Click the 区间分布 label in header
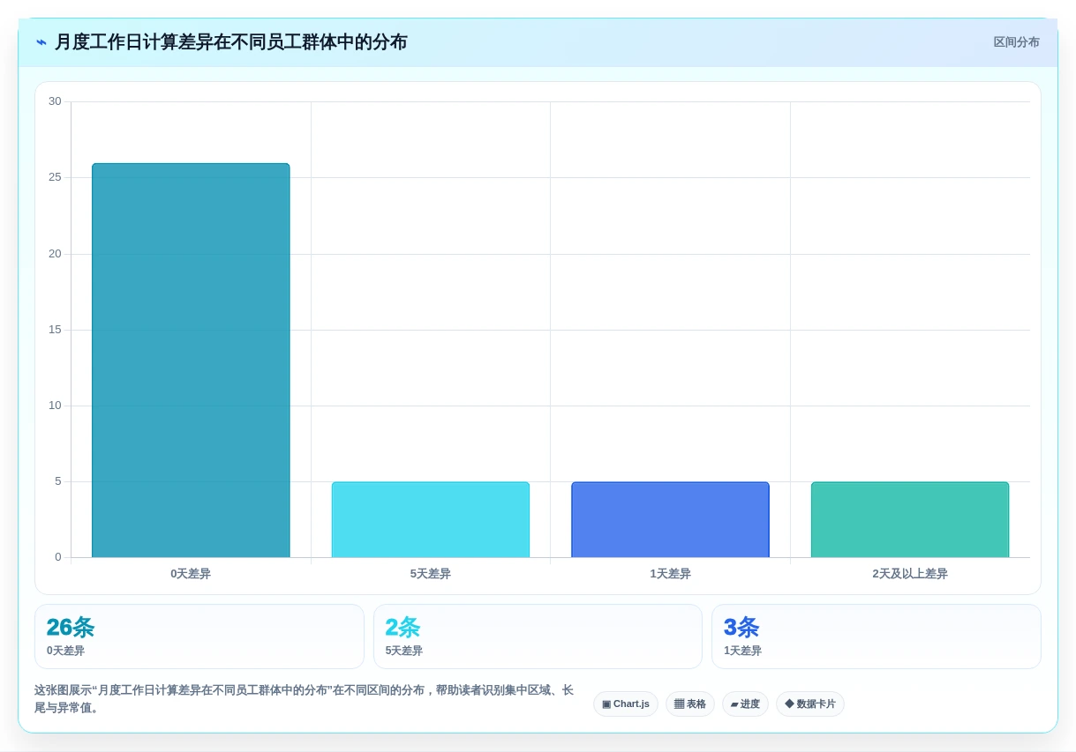Image resolution: width=1076 pixels, height=752 pixels. 1016,42
